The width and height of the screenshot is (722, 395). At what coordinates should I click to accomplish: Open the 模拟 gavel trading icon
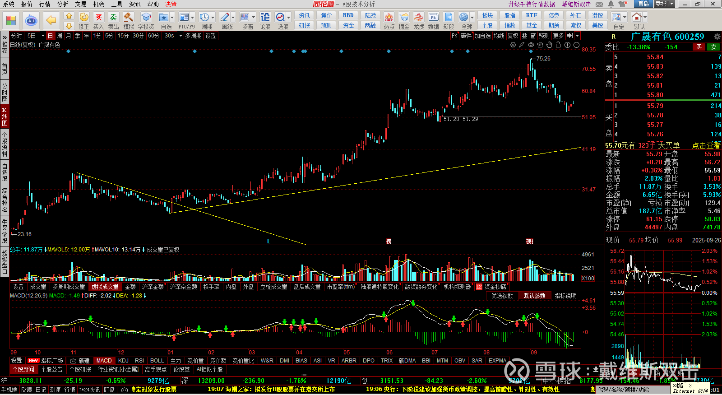[x=129, y=20]
